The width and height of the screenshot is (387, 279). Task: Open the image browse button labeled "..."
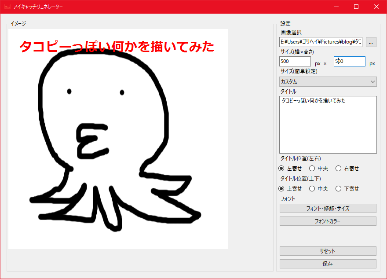coord(371,42)
